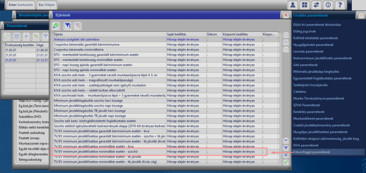The image size is (366, 173).
Task: Click the Saját beállítás column header
Action: pyautogui.click(x=186, y=34)
